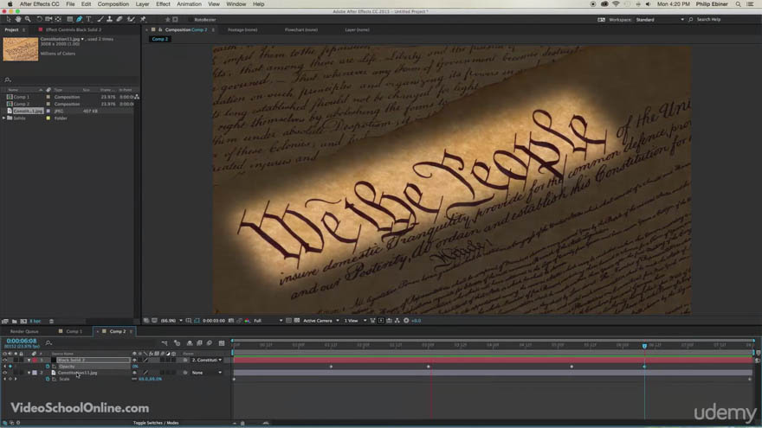The width and height of the screenshot is (762, 428).
Task: Toggle the RotoBezier checkbox
Action: [x=190, y=20]
